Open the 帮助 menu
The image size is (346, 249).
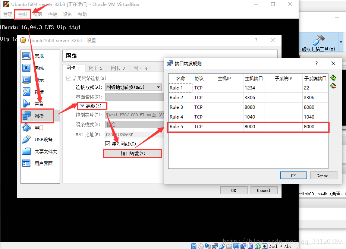[82, 15]
